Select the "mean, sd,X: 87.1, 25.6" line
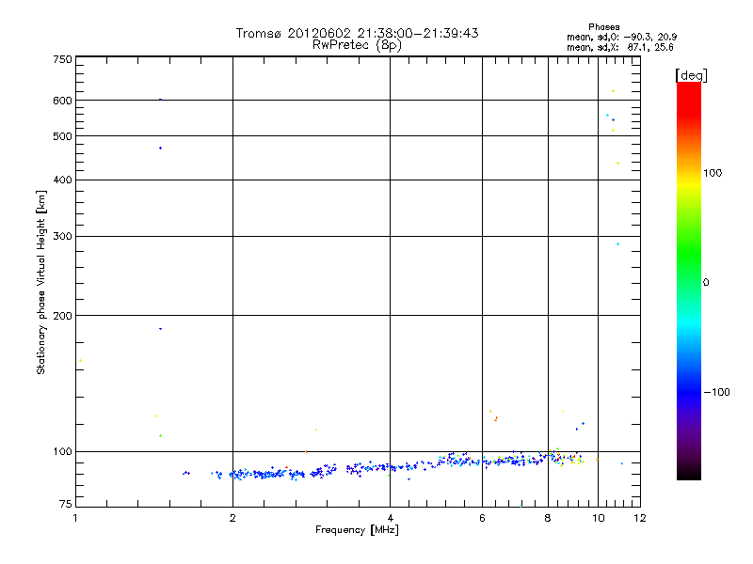The width and height of the screenshot is (753, 564). [620, 47]
